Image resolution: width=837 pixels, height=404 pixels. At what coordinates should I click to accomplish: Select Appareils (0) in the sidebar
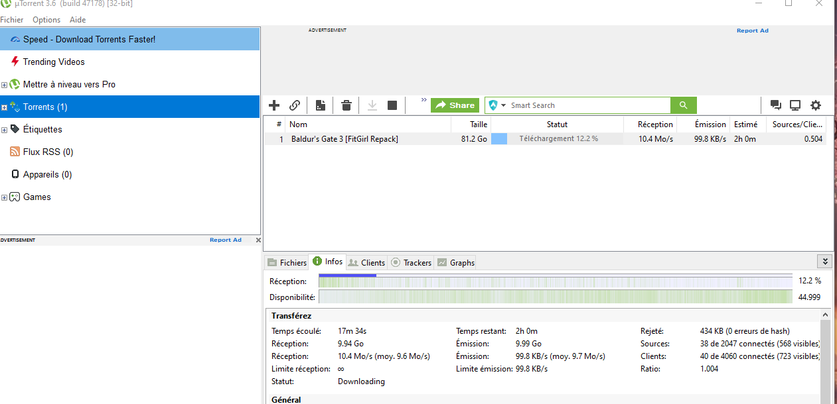(130, 174)
